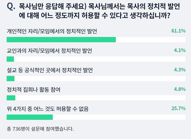Click the Q. question marker icon

click(11, 6)
